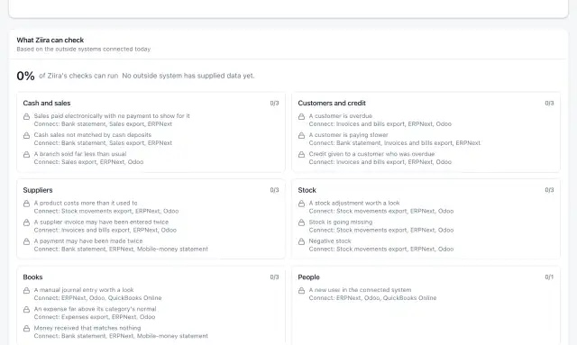577x345 pixels.
Task: Select the 'People' card heading
Action: tap(308, 277)
